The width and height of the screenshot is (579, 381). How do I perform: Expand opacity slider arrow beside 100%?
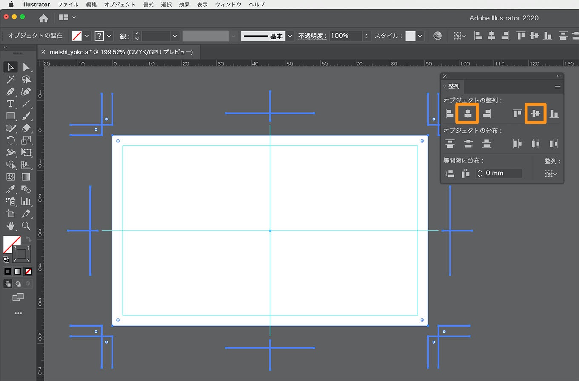pyautogui.click(x=366, y=36)
